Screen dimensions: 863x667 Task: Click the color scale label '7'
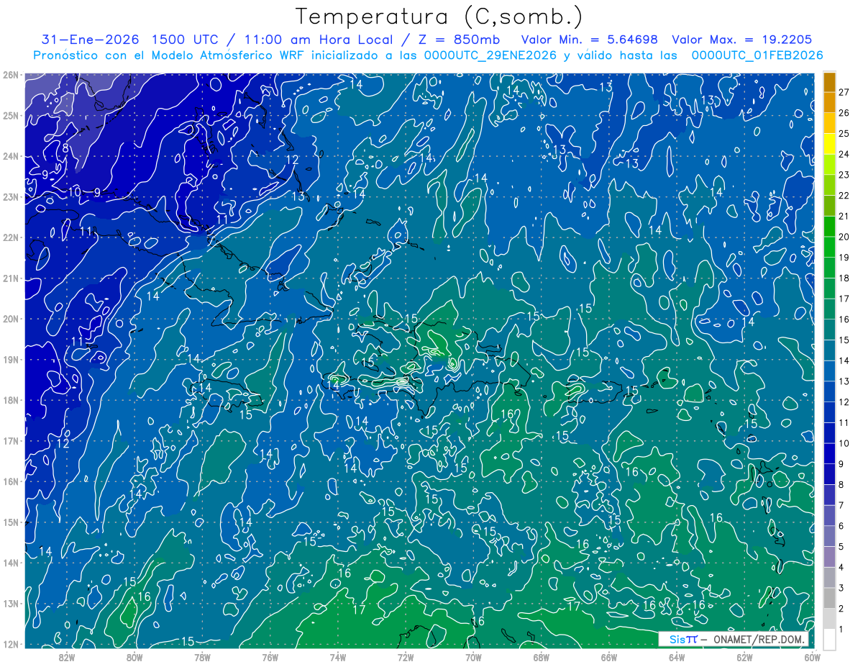tap(841, 505)
